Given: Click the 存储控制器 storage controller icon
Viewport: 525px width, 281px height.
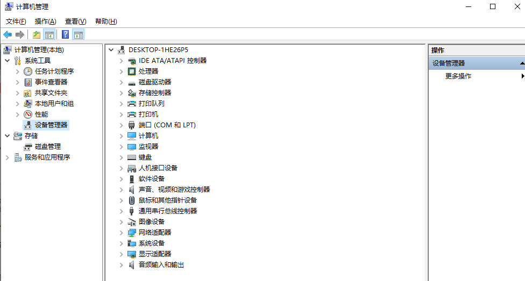Looking at the screenshot, I should click(x=132, y=93).
